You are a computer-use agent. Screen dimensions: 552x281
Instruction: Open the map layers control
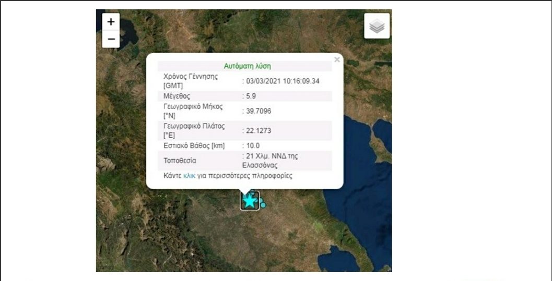click(377, 26)
